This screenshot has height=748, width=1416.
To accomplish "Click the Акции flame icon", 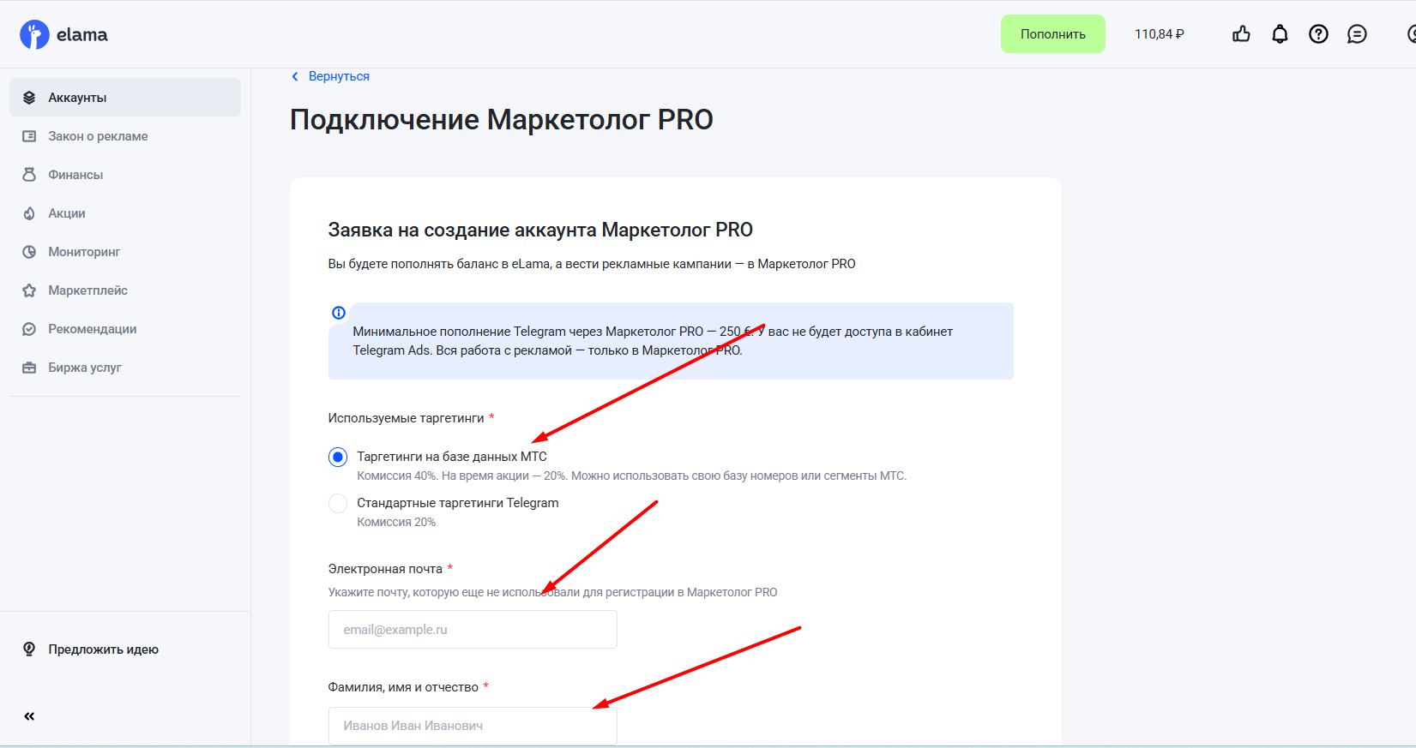I will click(29, 213).
